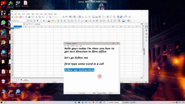The width and height of the screenshot is (185, 104).
Task: Click the Align right icon
Action: (65, 21)
